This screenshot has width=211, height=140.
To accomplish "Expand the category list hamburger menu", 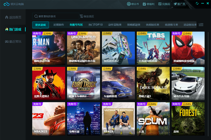I will coord(201,25).
